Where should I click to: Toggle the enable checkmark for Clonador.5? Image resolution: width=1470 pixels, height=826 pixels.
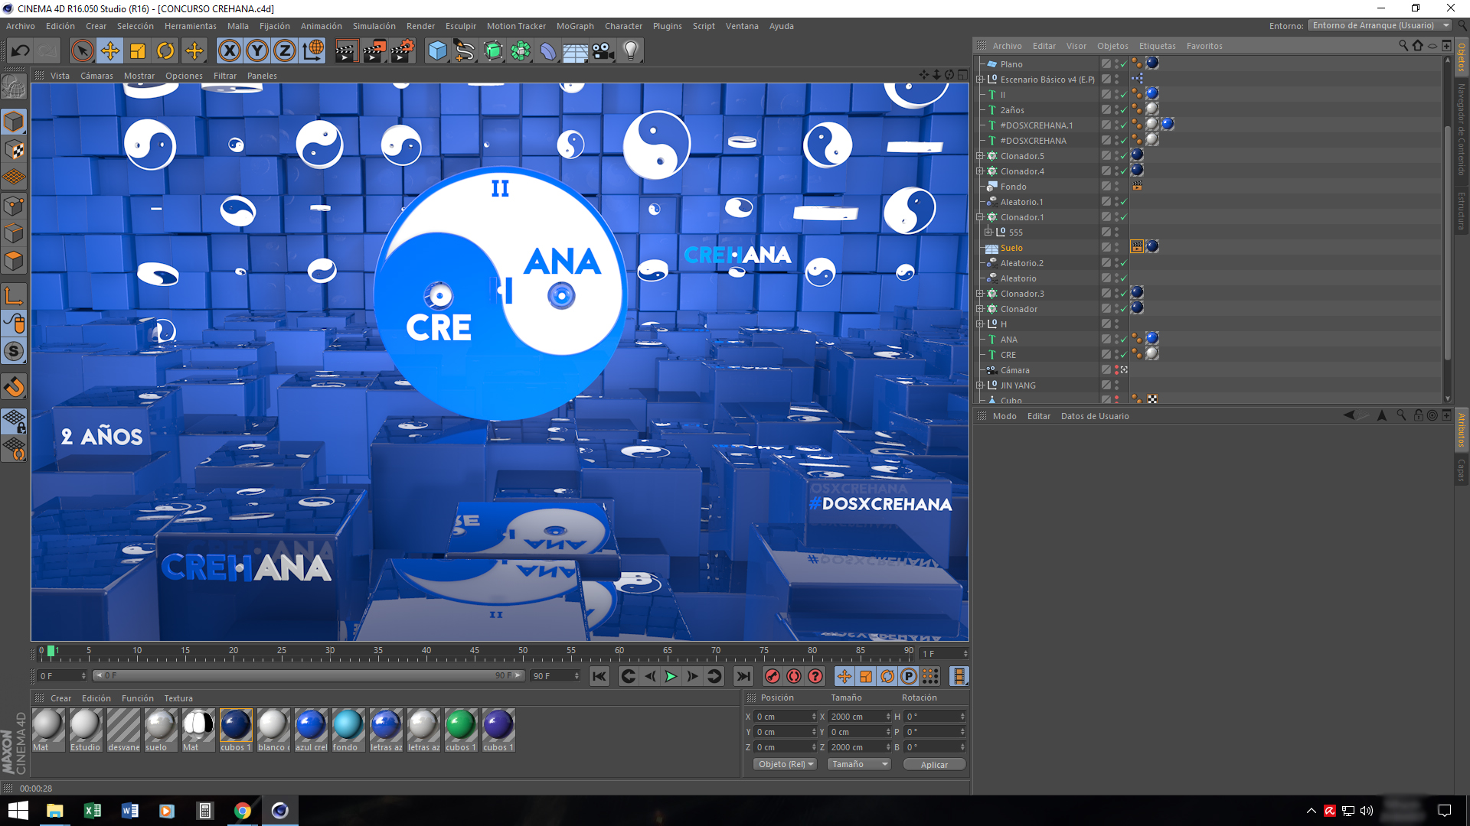1124,156
